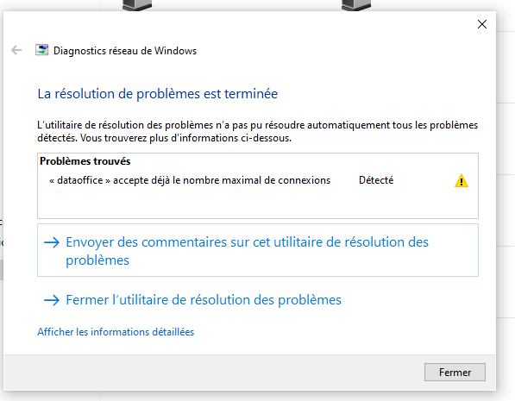The width and height of the screenshot is (515, 401).
Task: Click the Diagnostics réseau de Windows title
Action: click(x=125, y=51)
